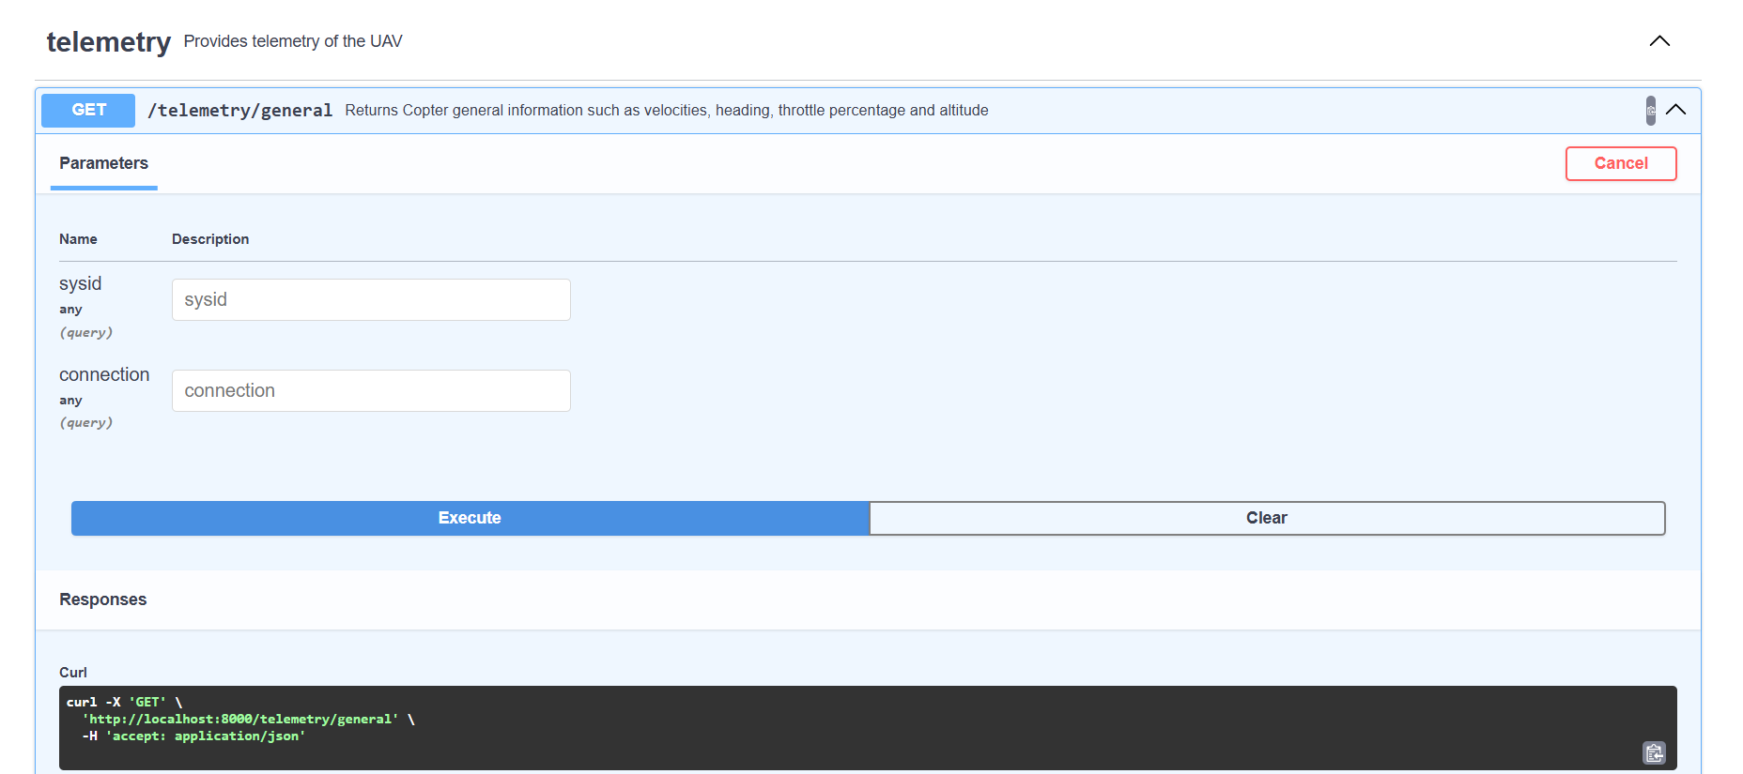Collapse the GET /telemetry/general operation

pos(1676,110)
